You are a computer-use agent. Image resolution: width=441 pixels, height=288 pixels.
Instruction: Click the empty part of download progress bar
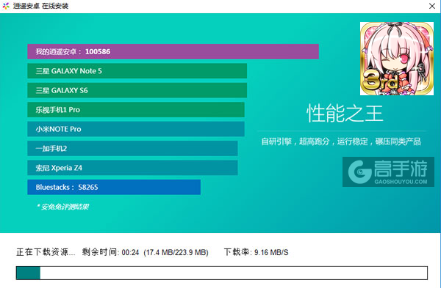tap(234, 273)
